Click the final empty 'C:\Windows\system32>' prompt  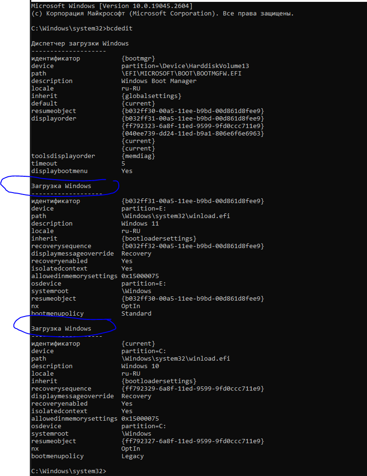click(x=69, y=471)
